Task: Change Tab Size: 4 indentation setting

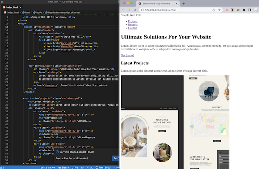Action: point(63,168)
